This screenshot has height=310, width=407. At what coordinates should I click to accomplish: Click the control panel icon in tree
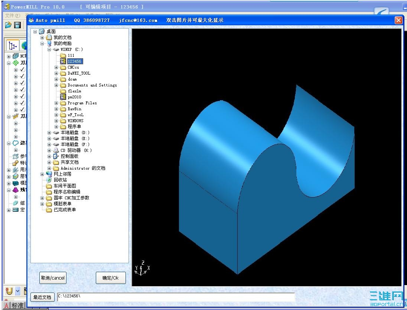56,156
